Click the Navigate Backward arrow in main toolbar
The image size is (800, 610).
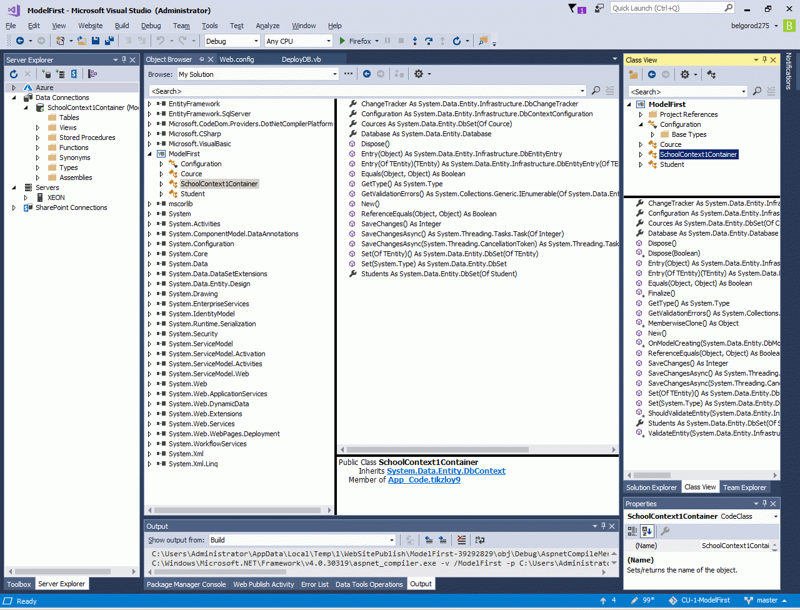tap(20, 41)
